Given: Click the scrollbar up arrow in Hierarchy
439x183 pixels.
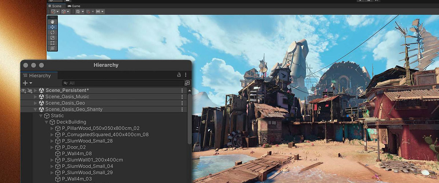Looking at the screenshot, I should pos(190,90).
